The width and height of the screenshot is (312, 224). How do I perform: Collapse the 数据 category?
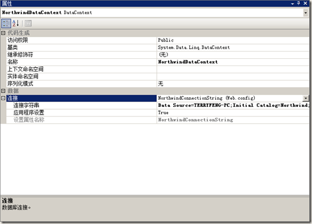[3, 91]
